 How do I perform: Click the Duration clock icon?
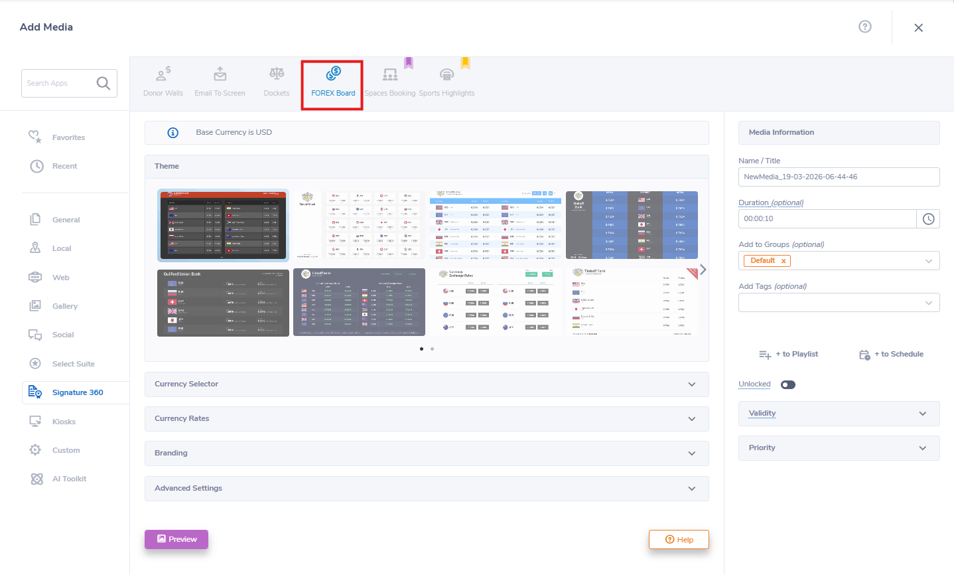click(928, 219)
